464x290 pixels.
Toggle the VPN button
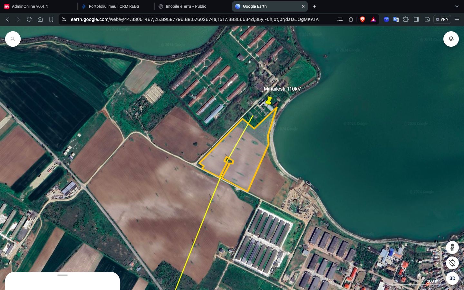(442, 19)
